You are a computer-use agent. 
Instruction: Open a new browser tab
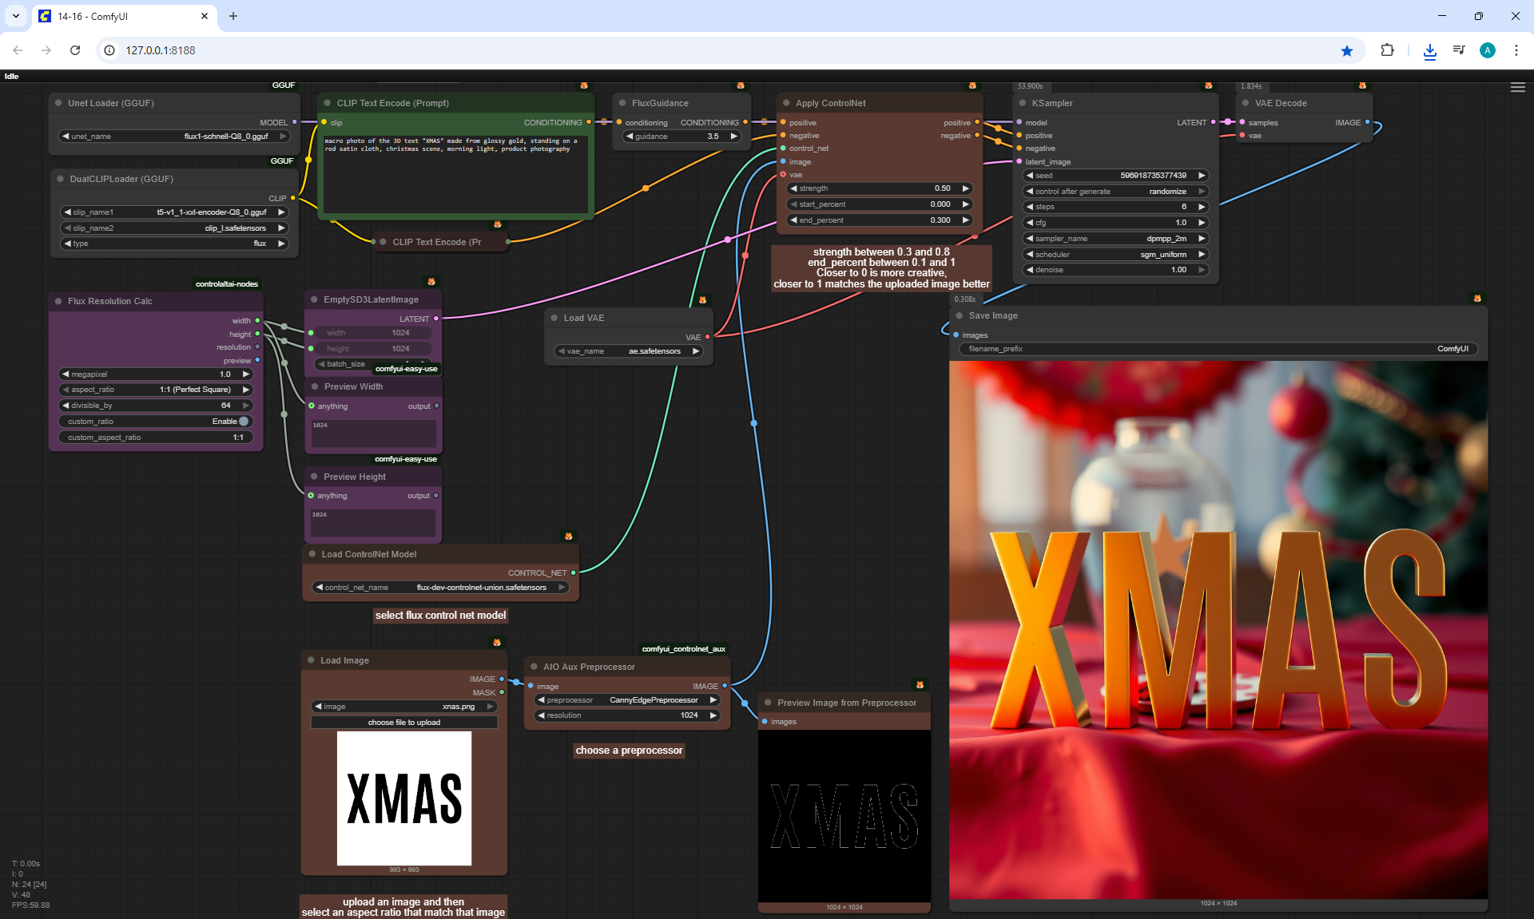(233, 16)
